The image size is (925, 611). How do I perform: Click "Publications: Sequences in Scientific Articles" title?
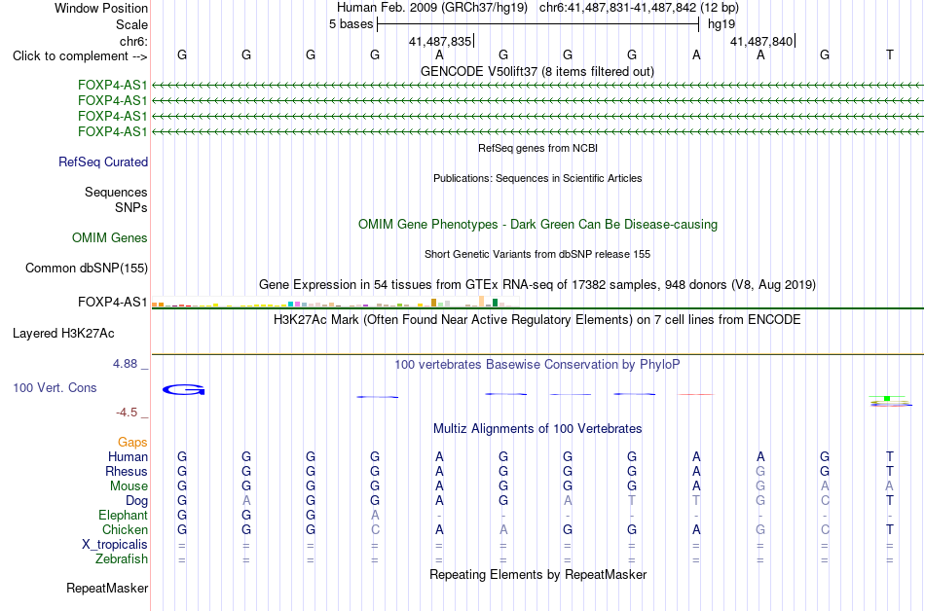point(537,178)
